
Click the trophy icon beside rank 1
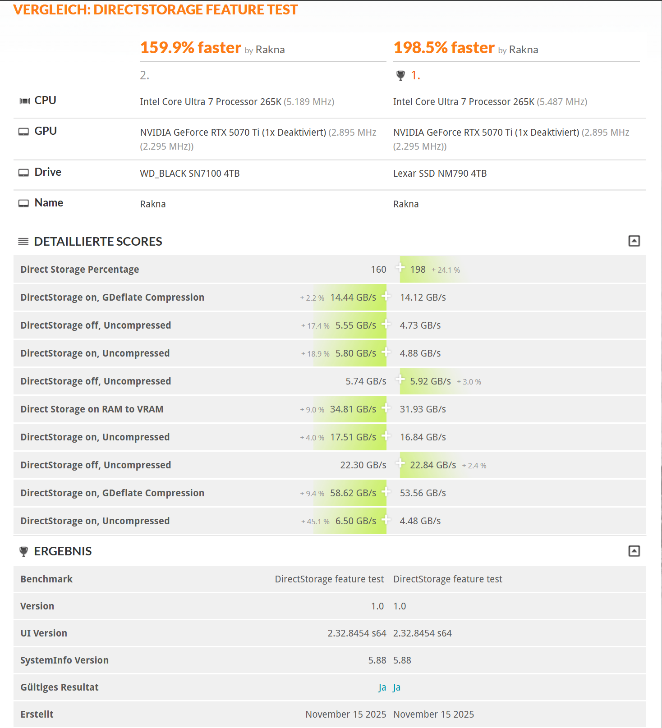point(400,76)
